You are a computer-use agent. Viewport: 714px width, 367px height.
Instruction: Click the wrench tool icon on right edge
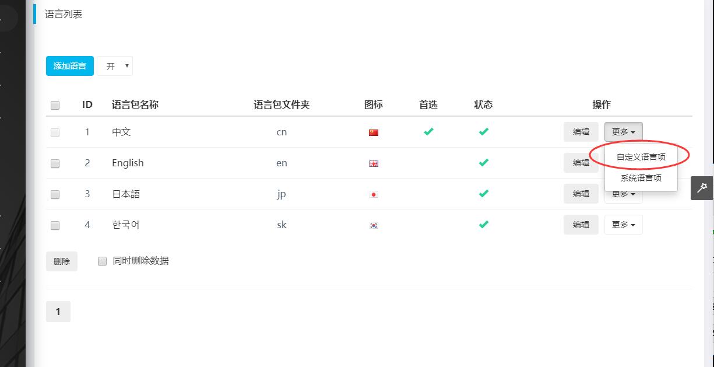click(702, 188)
